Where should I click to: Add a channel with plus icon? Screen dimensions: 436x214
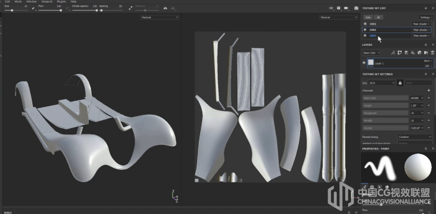tap(428, 91)
